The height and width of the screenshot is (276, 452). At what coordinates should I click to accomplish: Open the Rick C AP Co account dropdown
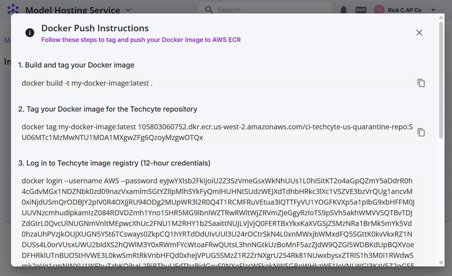(433, 10)
